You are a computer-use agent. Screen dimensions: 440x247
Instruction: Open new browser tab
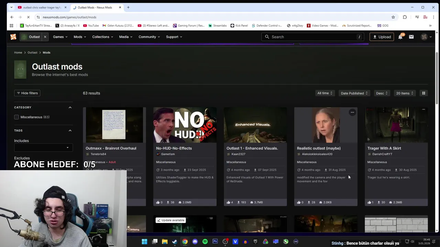pos(128,7)
